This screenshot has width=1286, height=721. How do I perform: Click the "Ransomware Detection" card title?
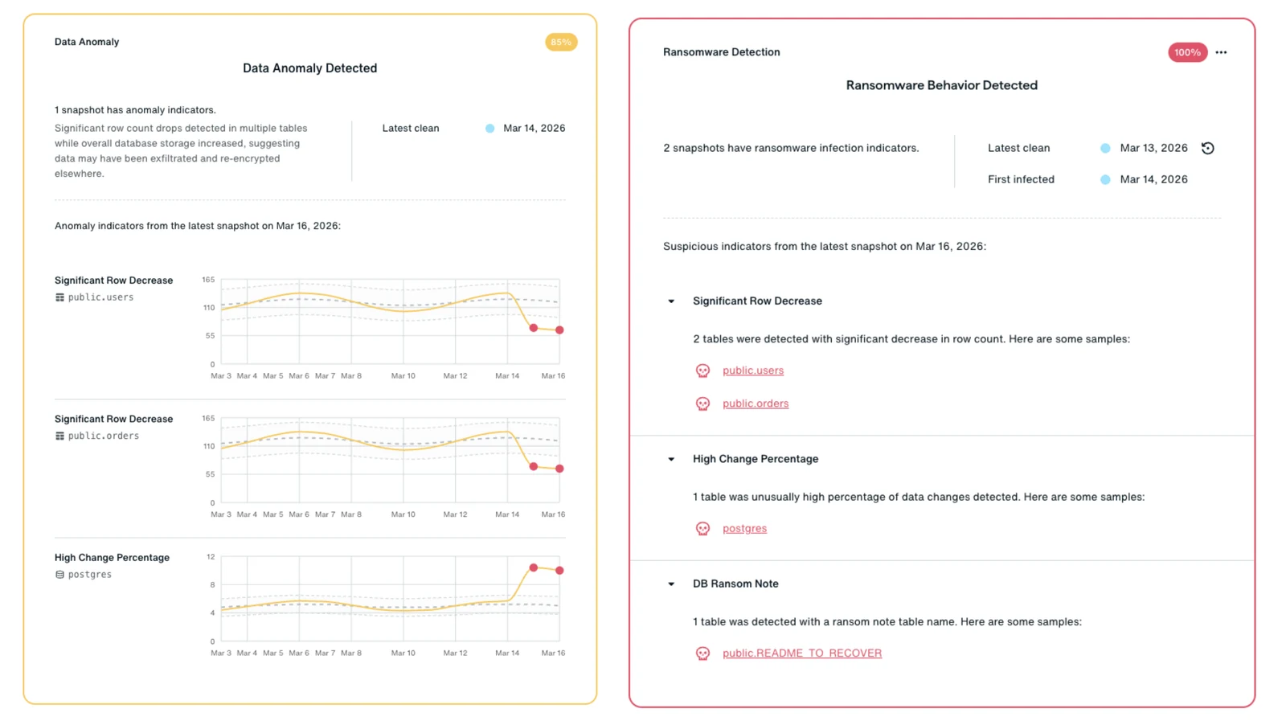point(721,52)
